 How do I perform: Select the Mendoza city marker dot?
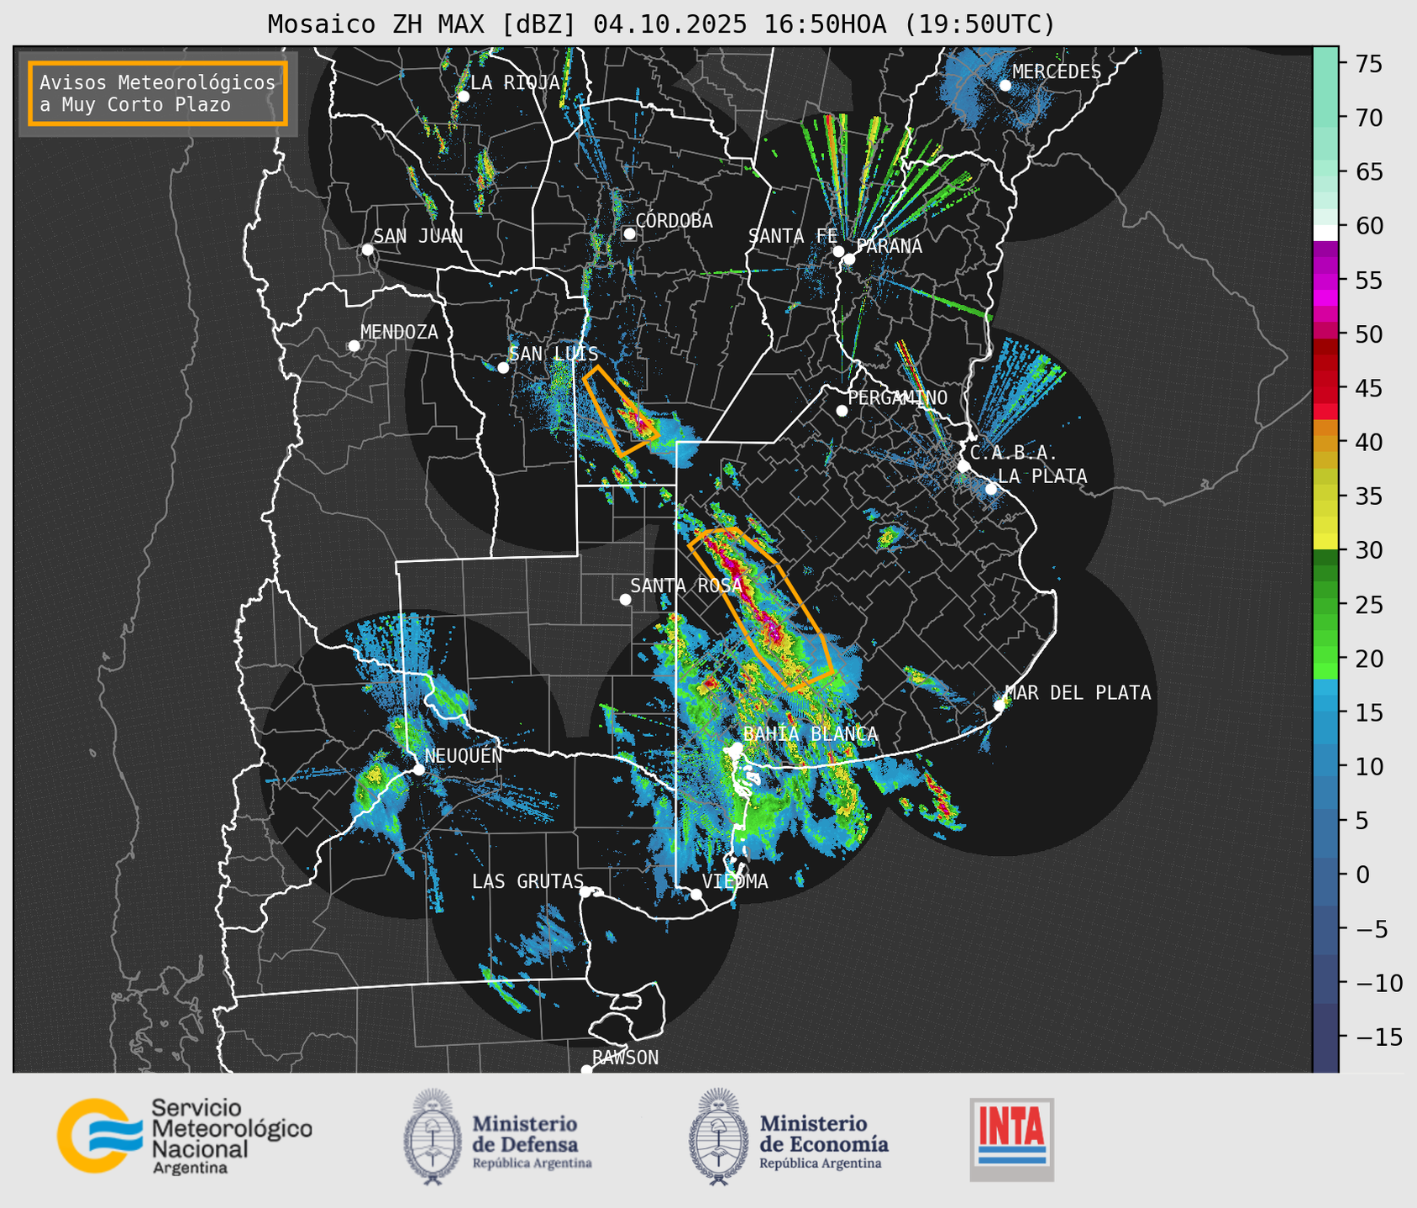(x=354, y=346)
